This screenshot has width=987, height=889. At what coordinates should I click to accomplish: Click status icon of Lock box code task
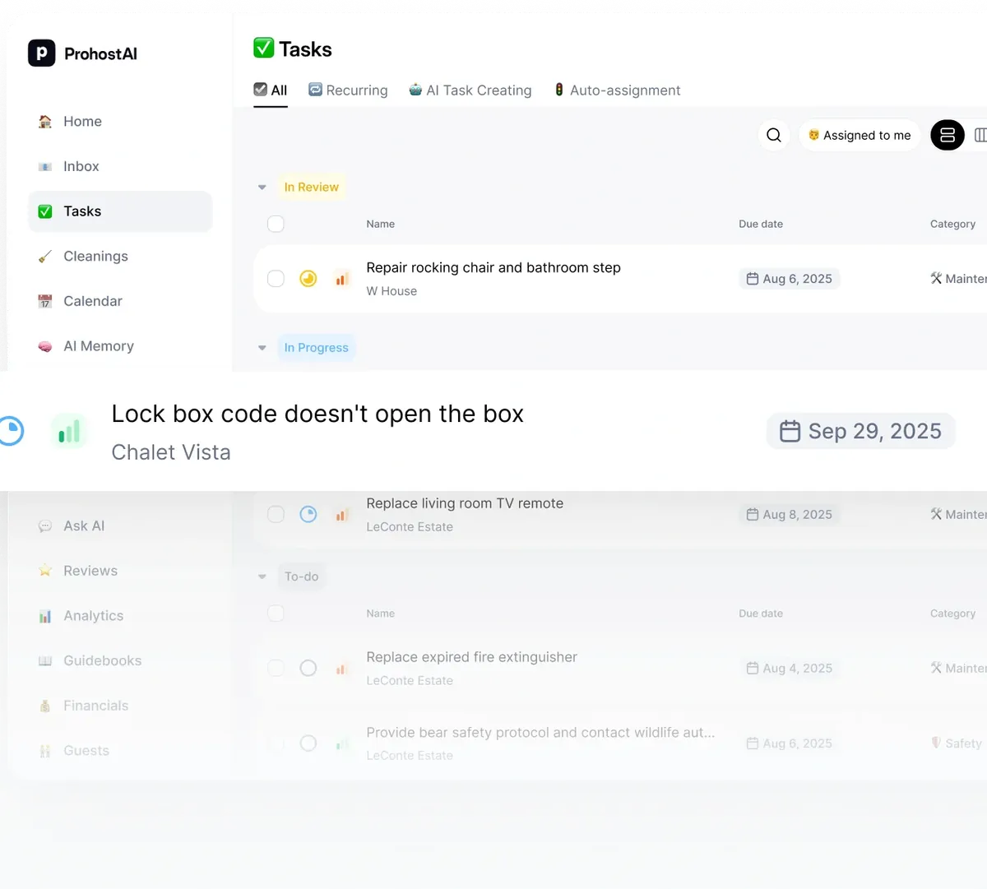pos(10,431)
